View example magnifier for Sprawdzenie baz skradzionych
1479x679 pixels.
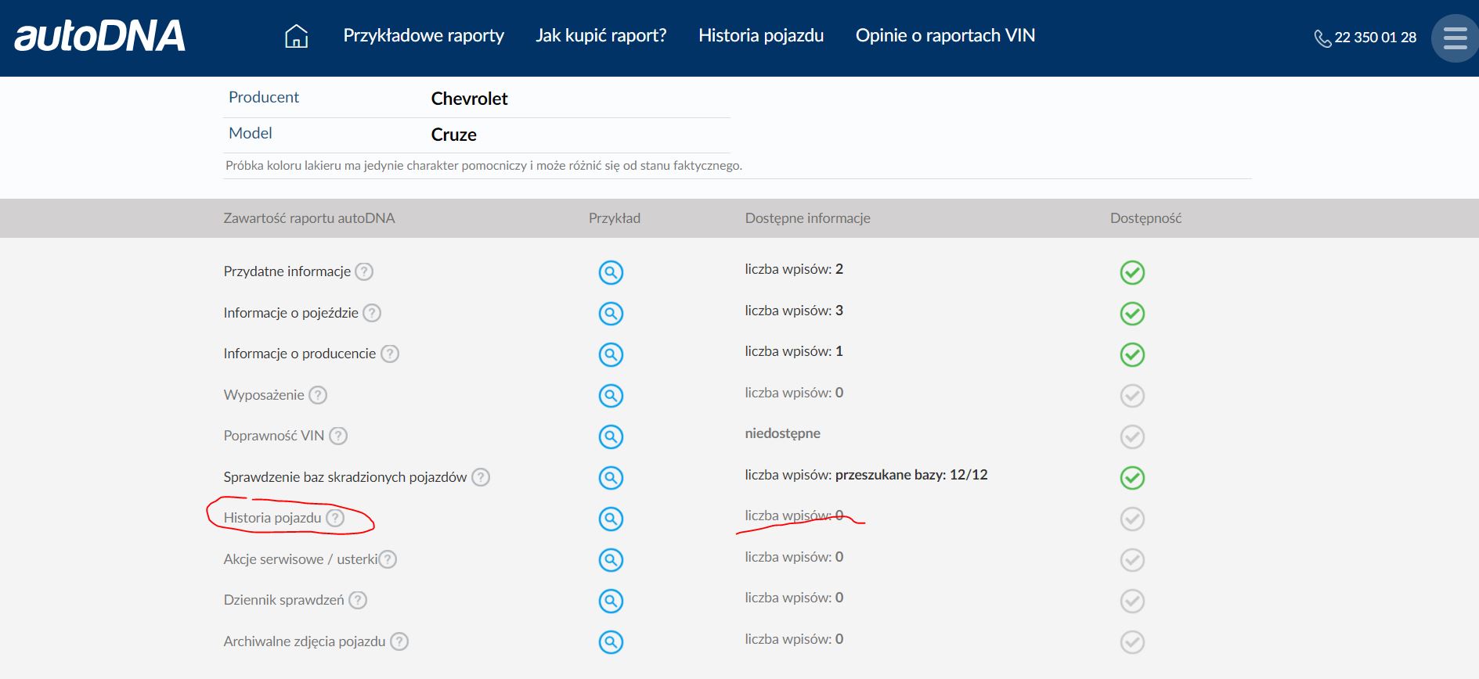point(611,478)
